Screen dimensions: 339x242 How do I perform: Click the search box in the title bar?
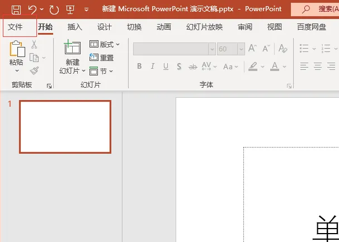tap(315, 9)
